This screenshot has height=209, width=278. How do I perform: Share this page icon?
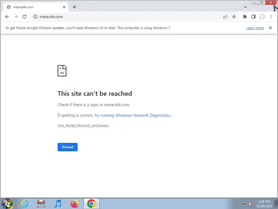click(x=225, y=17)
